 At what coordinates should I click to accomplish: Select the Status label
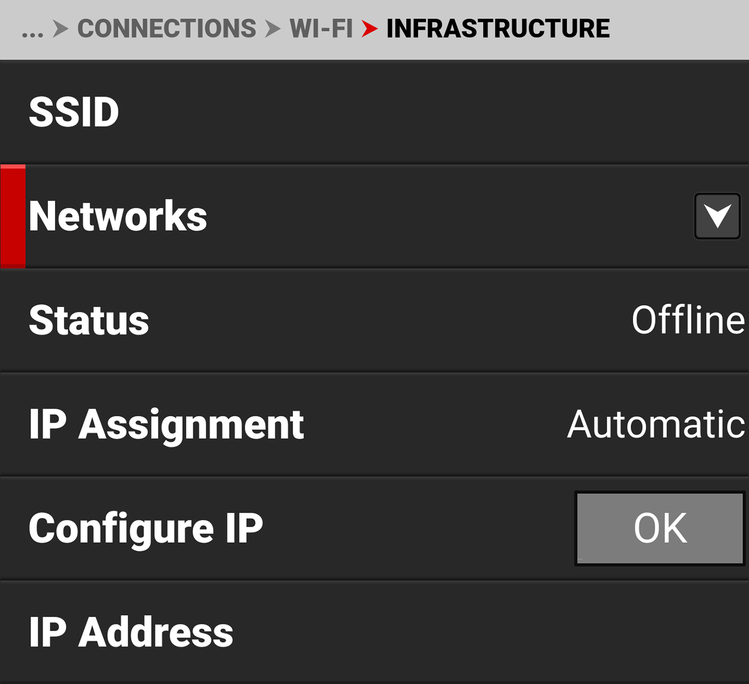tap(89, 320)
